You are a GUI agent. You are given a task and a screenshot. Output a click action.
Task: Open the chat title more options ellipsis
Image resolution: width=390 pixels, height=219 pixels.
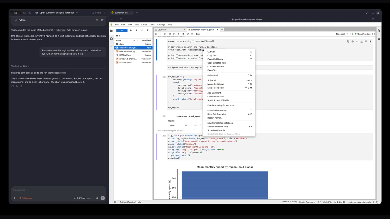click(x=77, y=13)
